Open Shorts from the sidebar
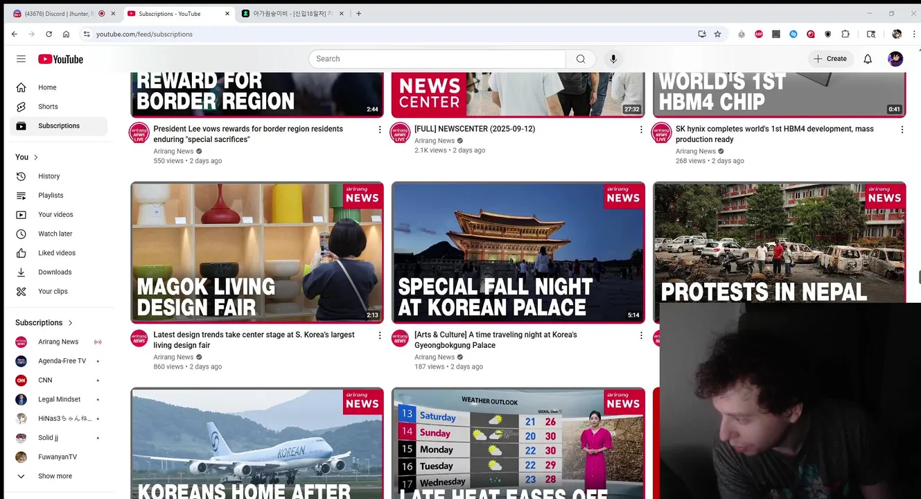Viewport: 921px width, 499px height. (58, 107)
